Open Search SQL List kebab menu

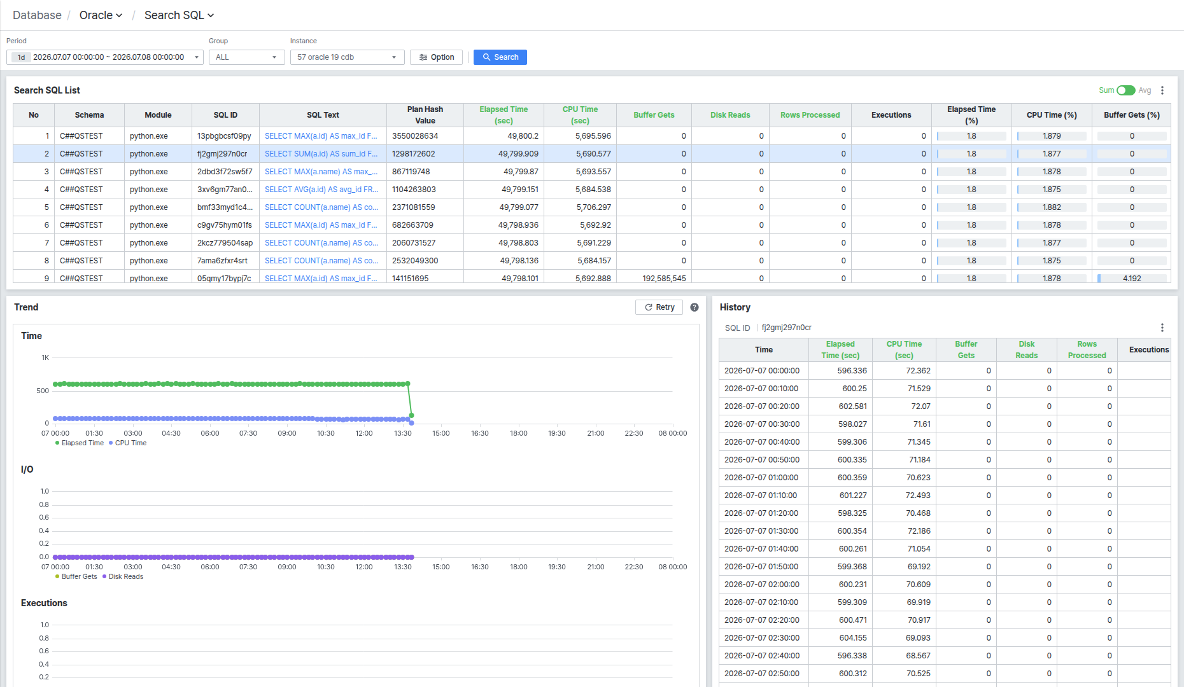click(1162, 90)
